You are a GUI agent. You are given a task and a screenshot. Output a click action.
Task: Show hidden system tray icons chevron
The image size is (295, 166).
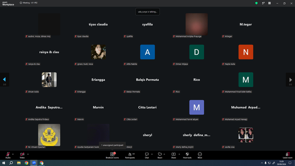(262, 163)
